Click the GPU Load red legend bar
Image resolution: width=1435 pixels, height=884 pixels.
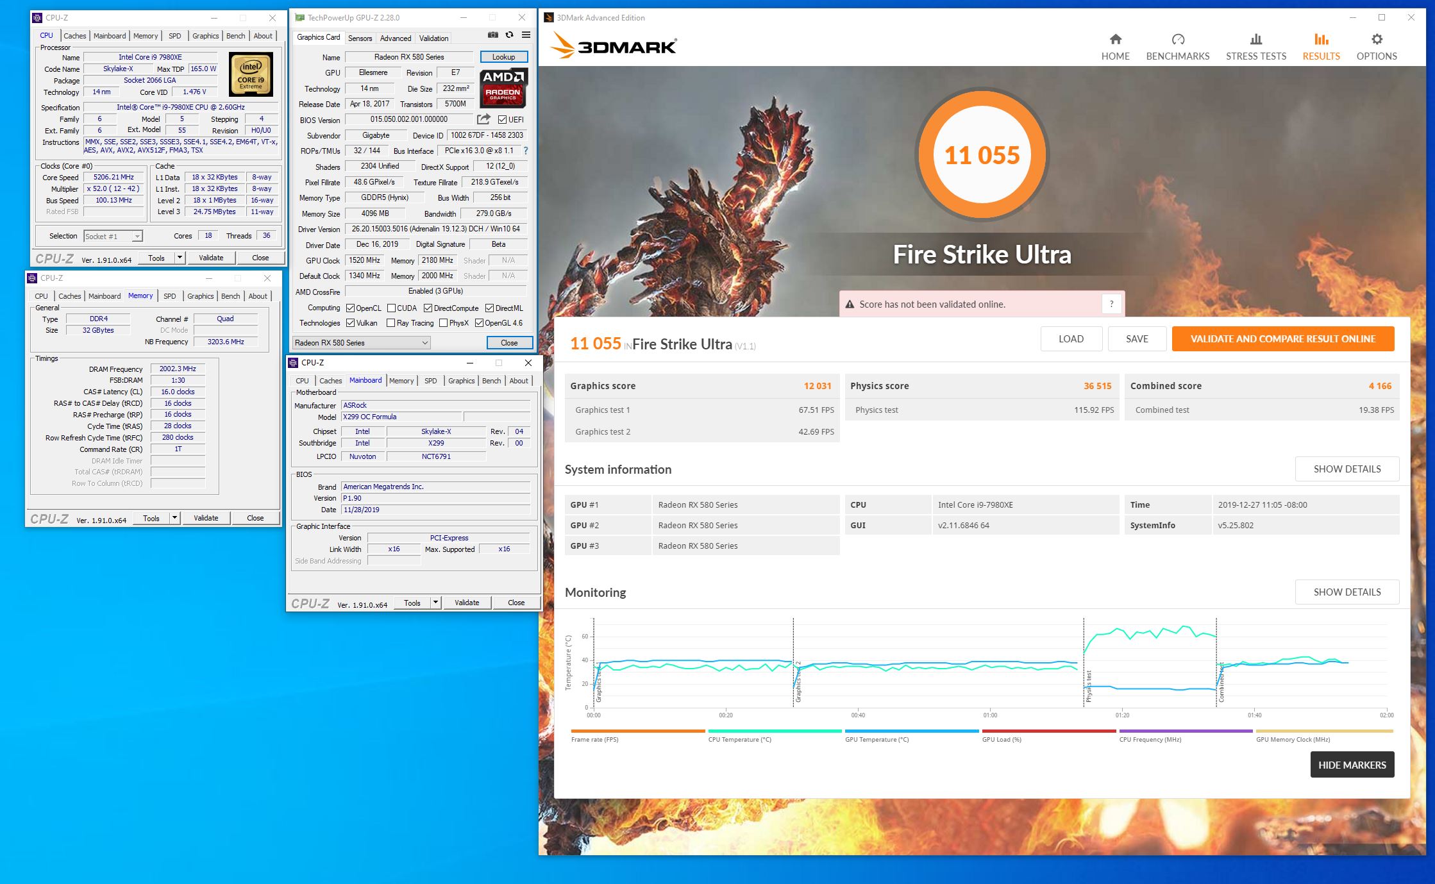pyautogui.click(x=1048, y=731)
